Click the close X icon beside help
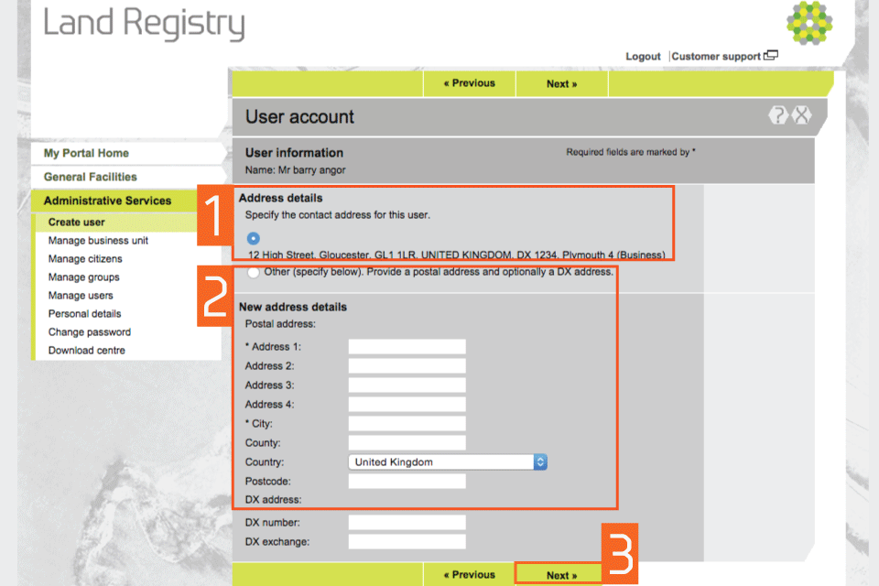This screenshot has height=586, width=879. point(802,115)
